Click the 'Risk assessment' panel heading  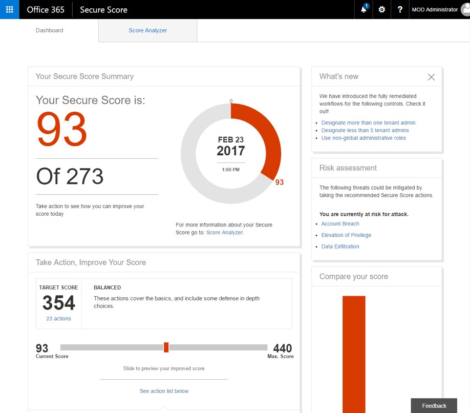pyautogui.click(x=348, y=168)
